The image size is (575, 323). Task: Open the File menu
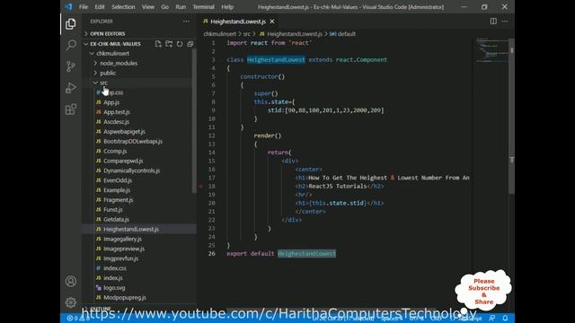[x=84, y=7]
